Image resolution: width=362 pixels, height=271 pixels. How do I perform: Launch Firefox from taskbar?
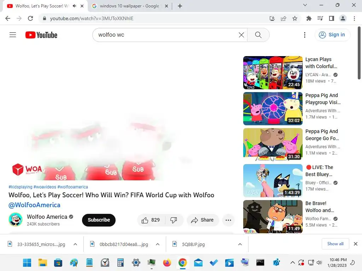pyautogui.click(x=167, y=263)
